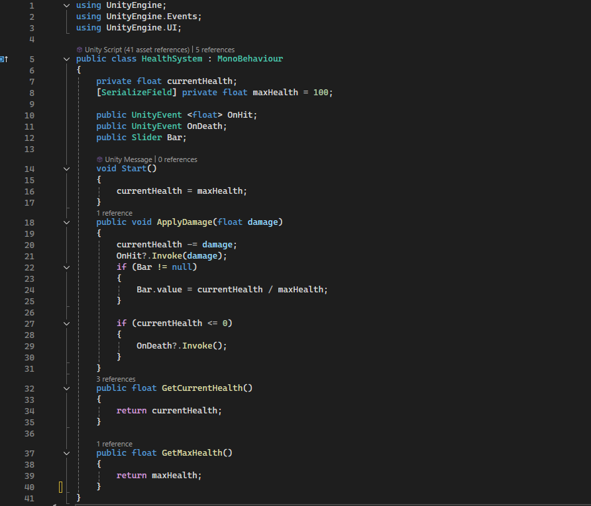Screen dimensions: 591x506
Task: Collapse the HealthSystem class body
Action: click(66, 59)
